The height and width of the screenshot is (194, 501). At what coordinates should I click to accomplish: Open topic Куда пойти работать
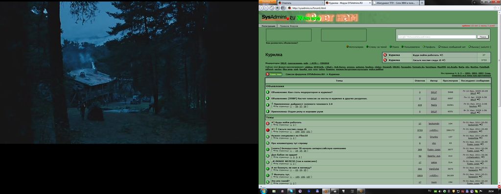tap(288, 122)
